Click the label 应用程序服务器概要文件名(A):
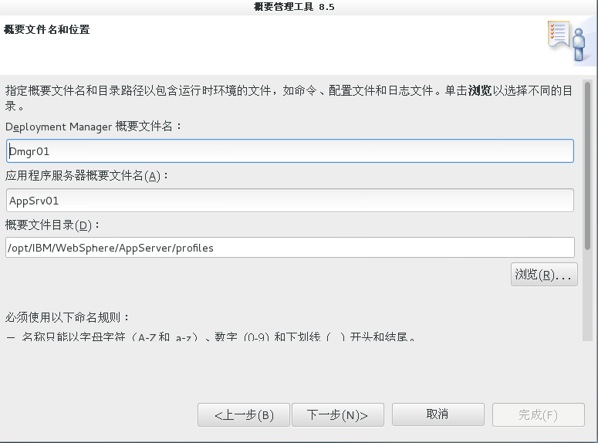 click(86, 176)
